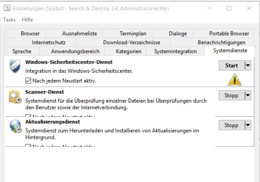Click the Windows-Sicherheitscenter shield icon
The height and width of the screenshot is (182, 260).
pos(15,66)
